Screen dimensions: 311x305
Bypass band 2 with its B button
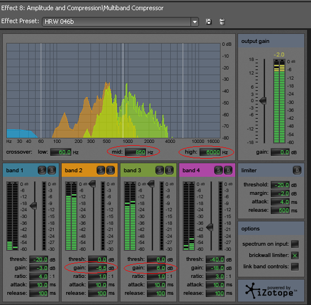coord(110,170)
